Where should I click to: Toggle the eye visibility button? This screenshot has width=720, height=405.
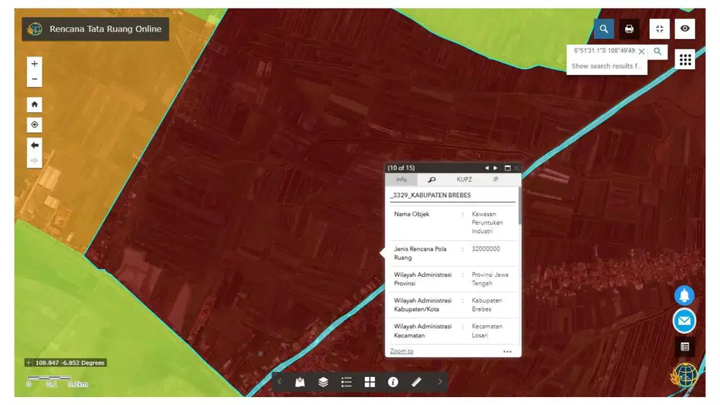pyautogui.click(x=685, y=29)
